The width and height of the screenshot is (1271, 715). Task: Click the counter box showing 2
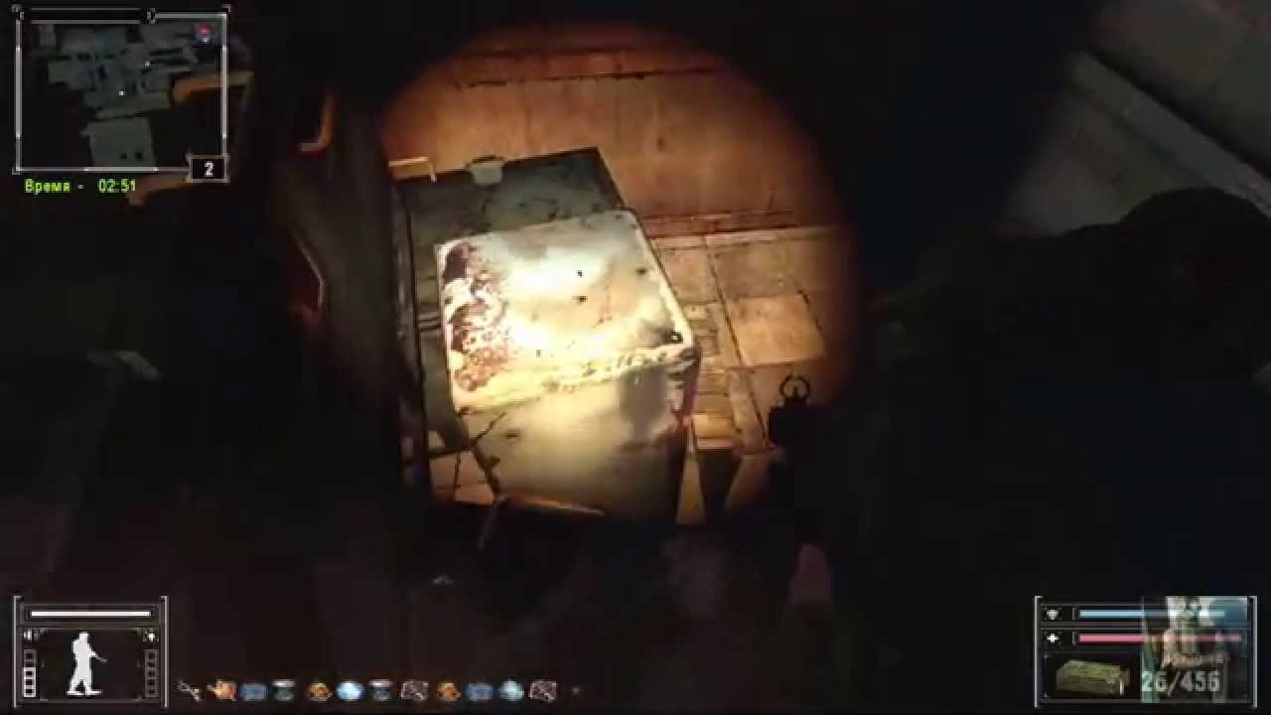(209, 169)
